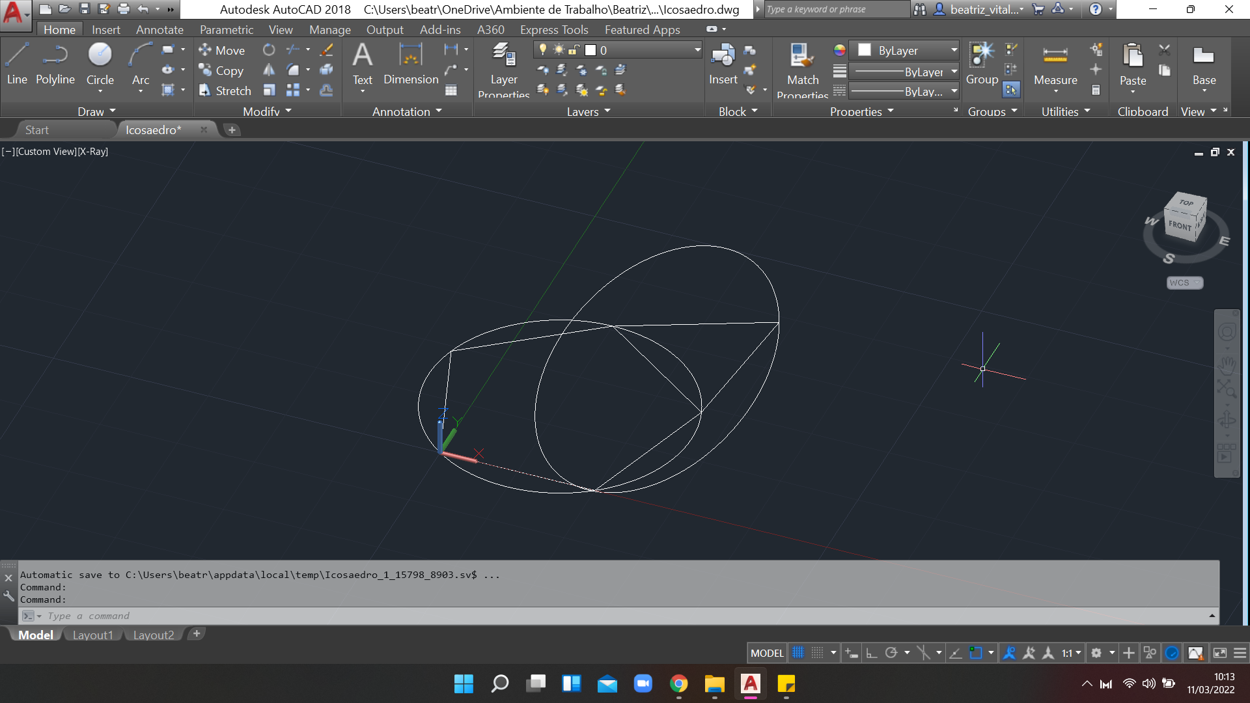Click the [Custom View] viewport label
The height and width of the screenshot is (703, 1250).
tap(46, 151)
